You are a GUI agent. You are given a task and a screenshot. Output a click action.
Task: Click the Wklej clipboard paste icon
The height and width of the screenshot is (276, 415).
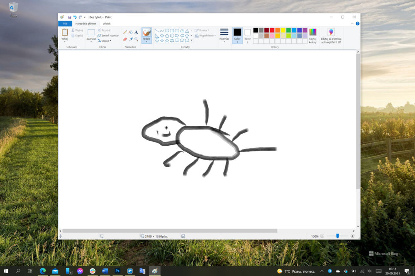click(65, 32)
